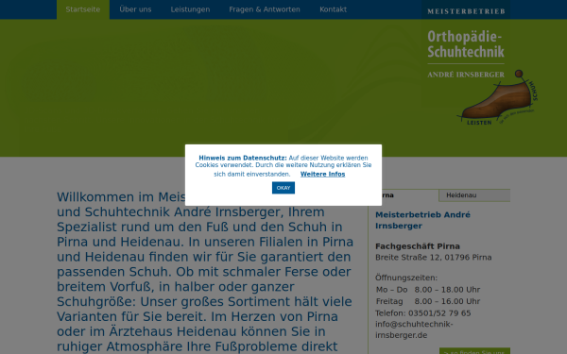The image size is (567, 354).
Task: Click the 'Mo – Do 8.00 – 18.00 Uhr' row
Action: [428, 290]
